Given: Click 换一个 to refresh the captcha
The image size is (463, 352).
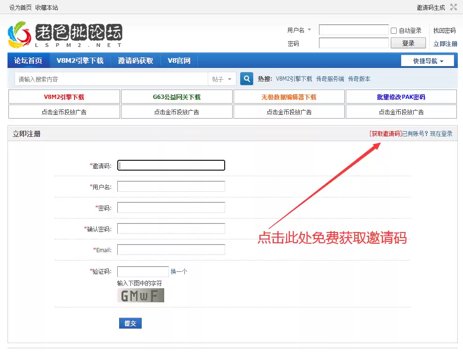Looking at the screenshot, I should [x=179, y=270].
